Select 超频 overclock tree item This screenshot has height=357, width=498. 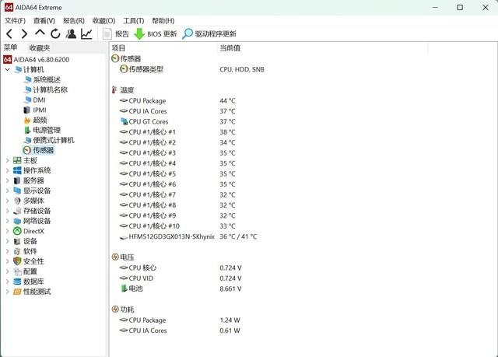coord(40,120)
